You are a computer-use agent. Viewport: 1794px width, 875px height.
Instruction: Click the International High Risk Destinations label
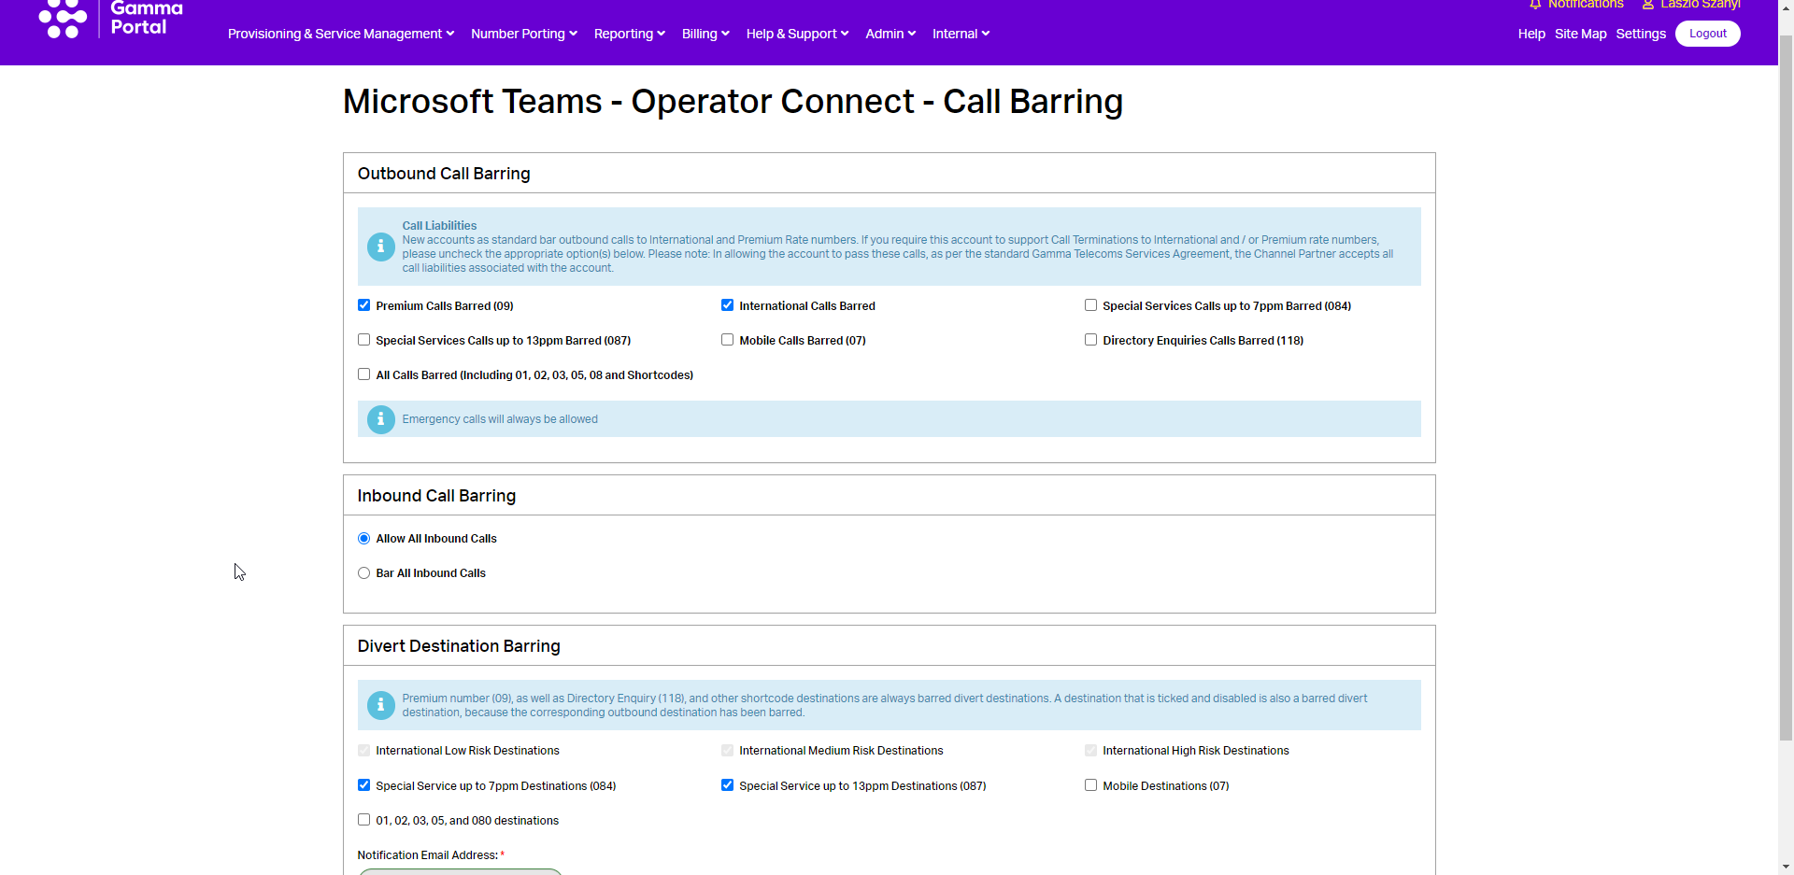click(x=1196, y=751)
